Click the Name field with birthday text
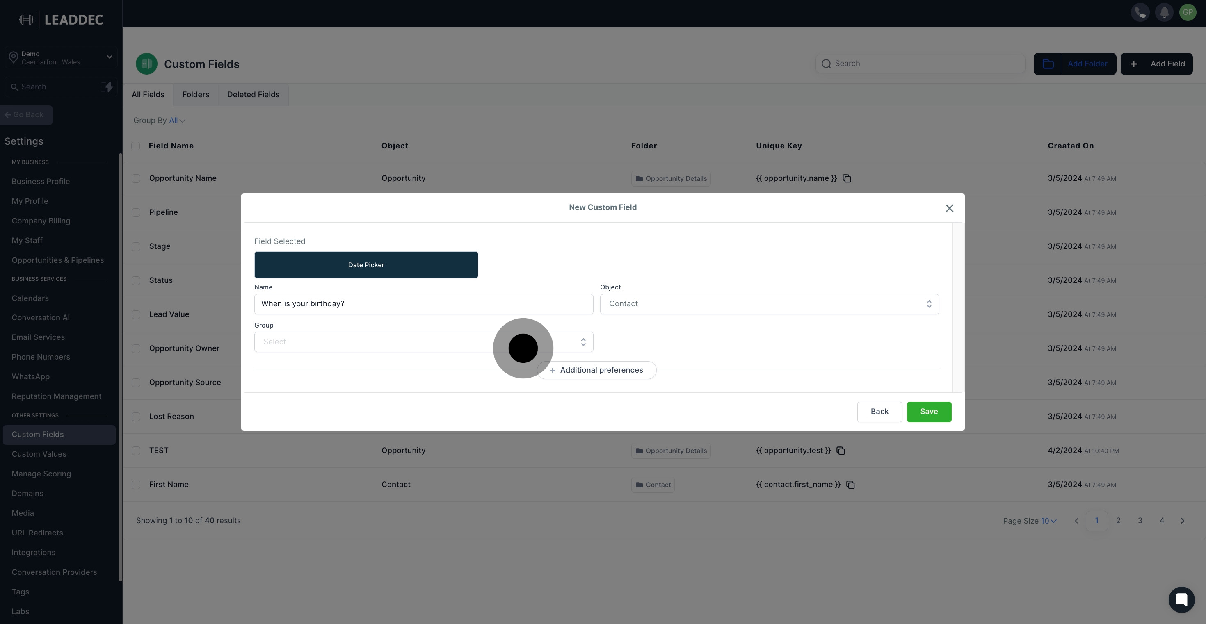This screenshot has width=1206, height=624. (x=423, y=304)
